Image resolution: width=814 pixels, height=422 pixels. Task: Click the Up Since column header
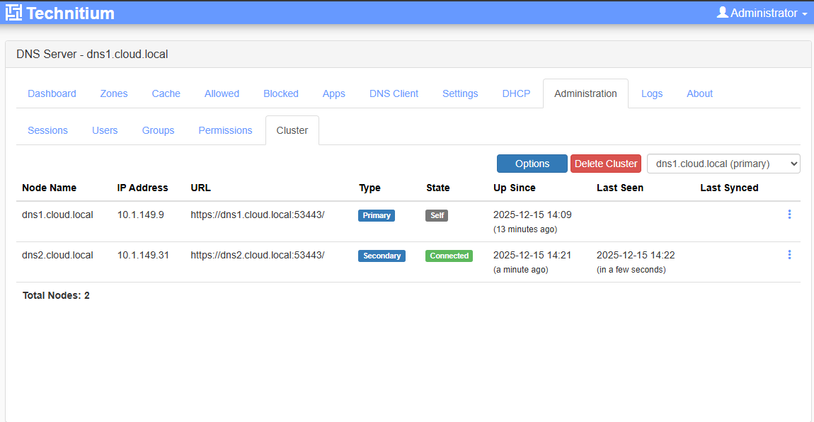[514, 188]
